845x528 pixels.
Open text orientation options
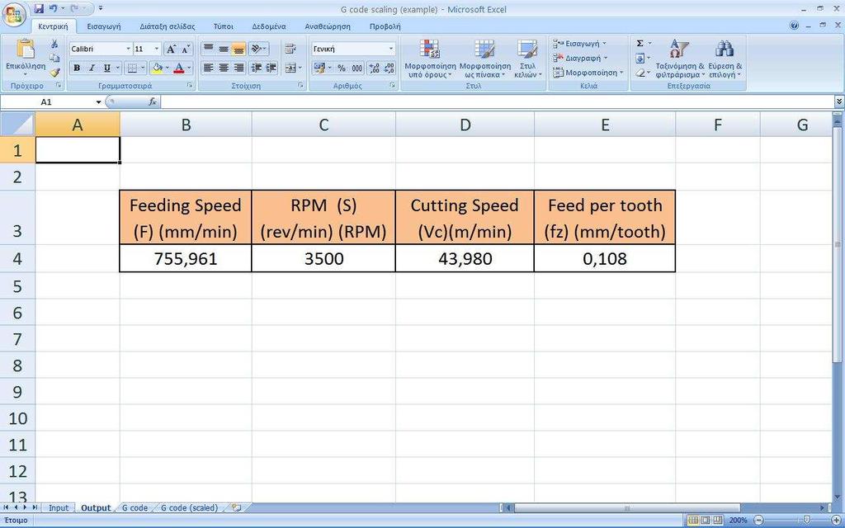(258, 49)
